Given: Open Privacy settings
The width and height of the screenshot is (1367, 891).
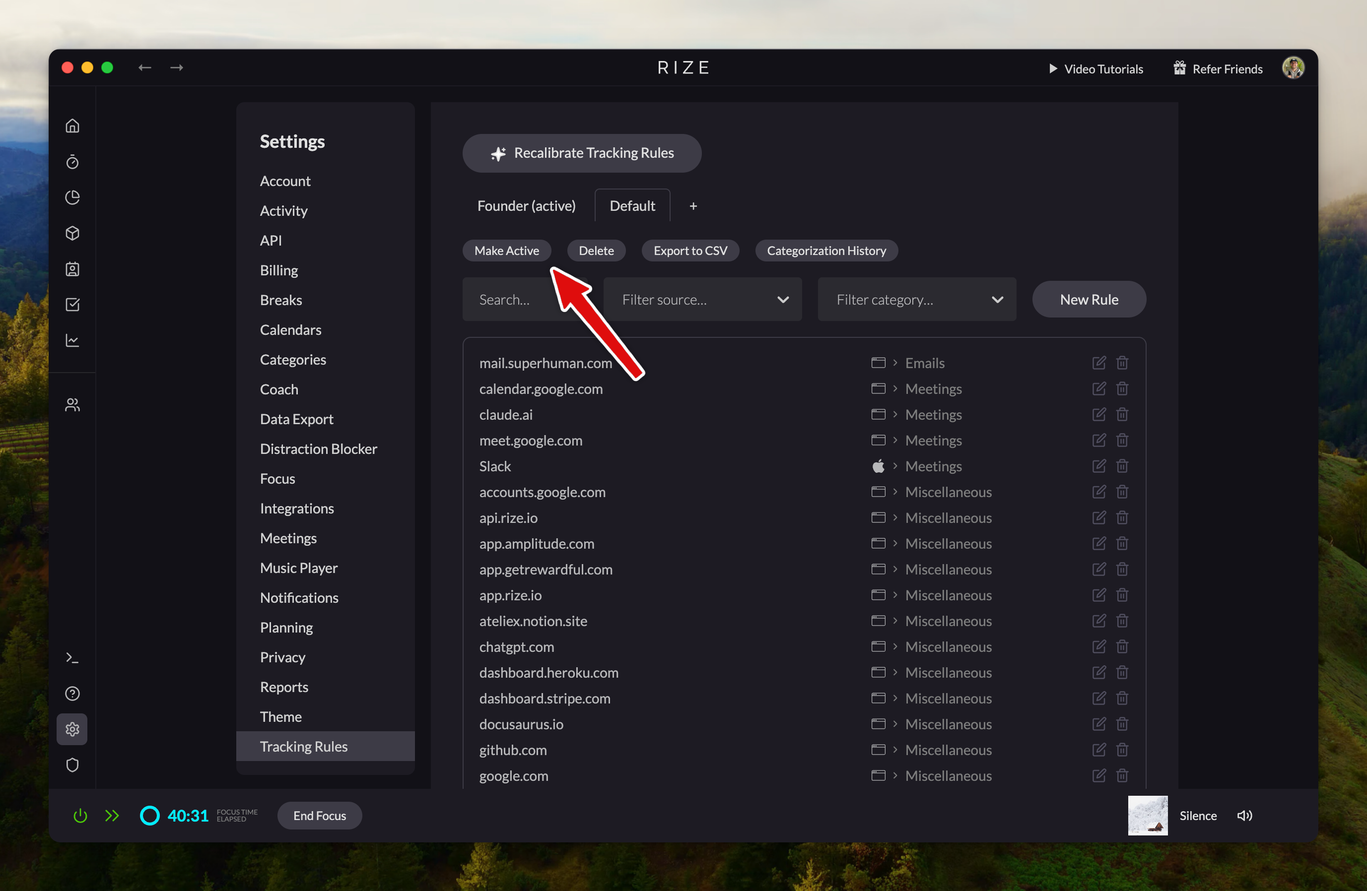Looking at the screenshot, I should point(282,657).
